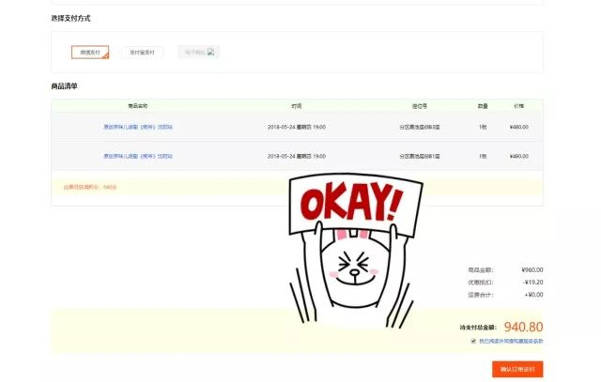Viewport: 601px width, 382px height.
Task: Click the ¥480.00 price in seat 1座 row
Action: point(519,156)
